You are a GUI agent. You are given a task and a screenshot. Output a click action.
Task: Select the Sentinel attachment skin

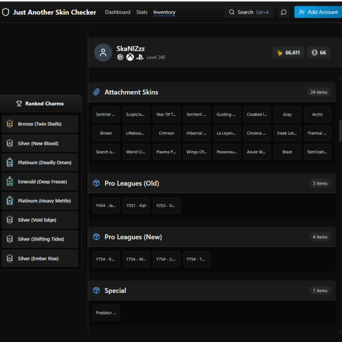(x=106, y=115)
